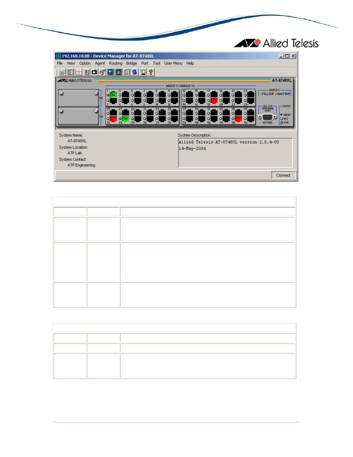This screenshot has height=457, width=353.
Task: Click the grid with pencil toolbar icon
Action: [x=118, y=72]
